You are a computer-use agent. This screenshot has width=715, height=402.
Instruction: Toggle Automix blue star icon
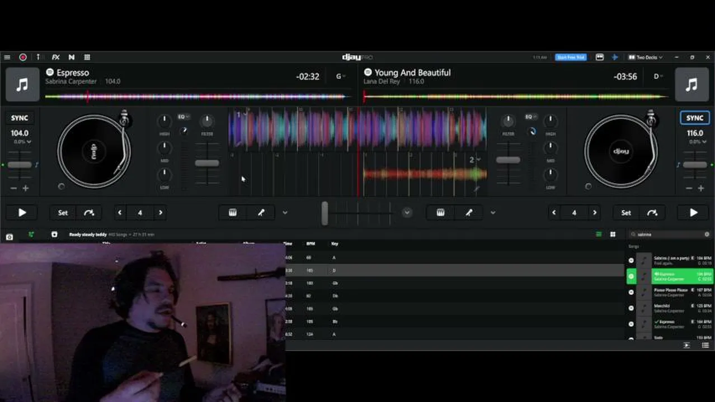point(614,57)
